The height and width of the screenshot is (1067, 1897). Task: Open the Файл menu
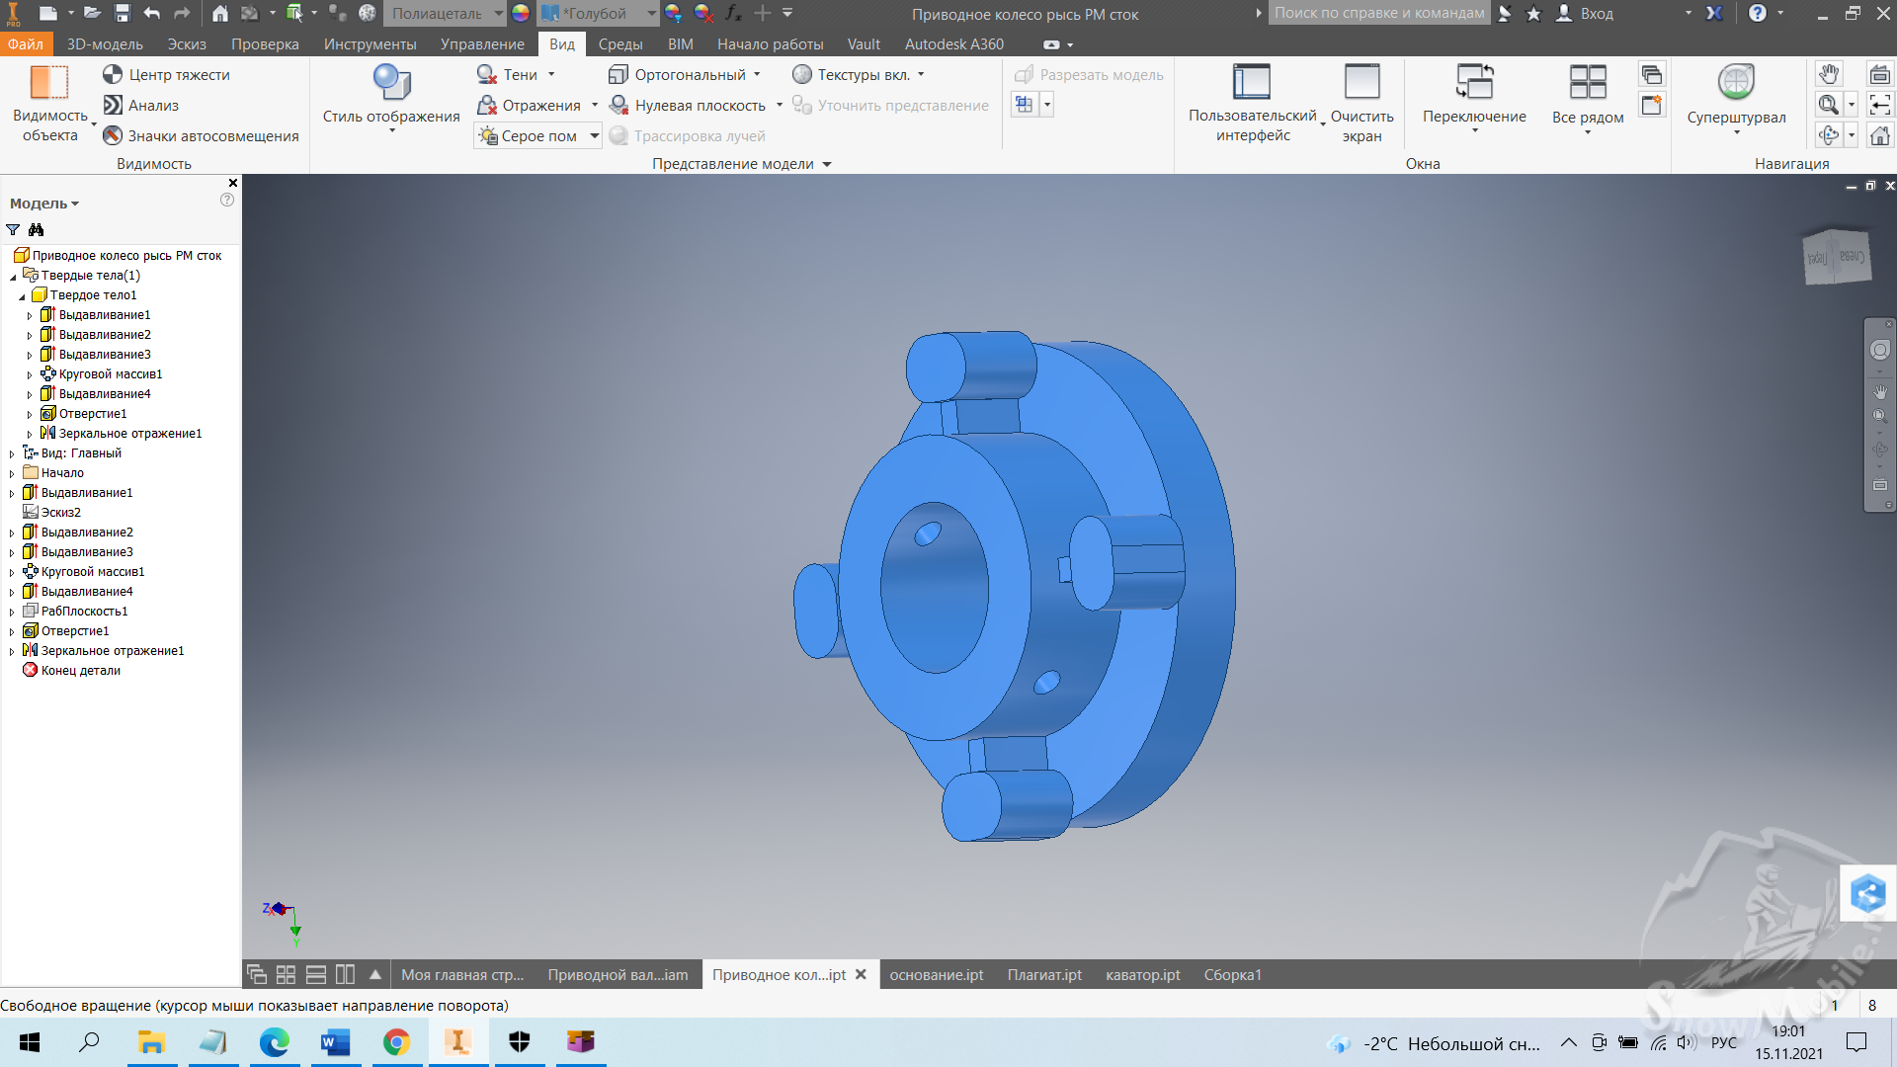point(26,44)
